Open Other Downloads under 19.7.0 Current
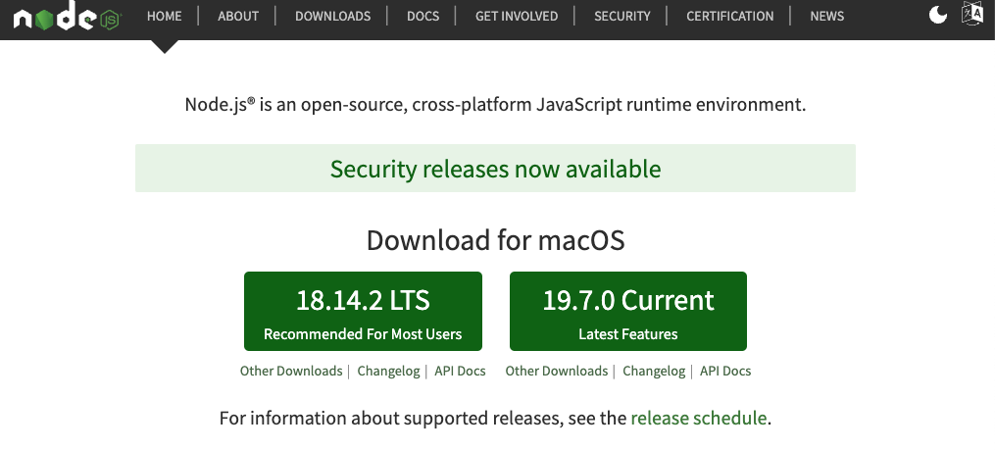Viewport: 995px width, 450px height. point(557,372)
